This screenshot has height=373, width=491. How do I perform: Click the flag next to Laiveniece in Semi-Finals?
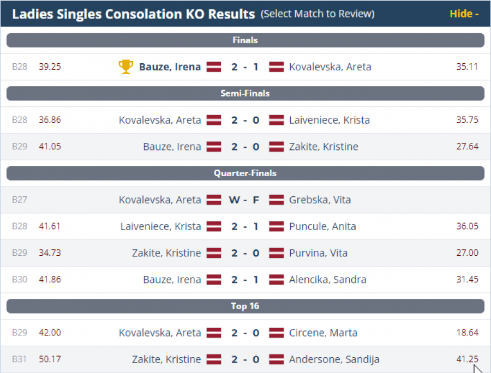277,120
